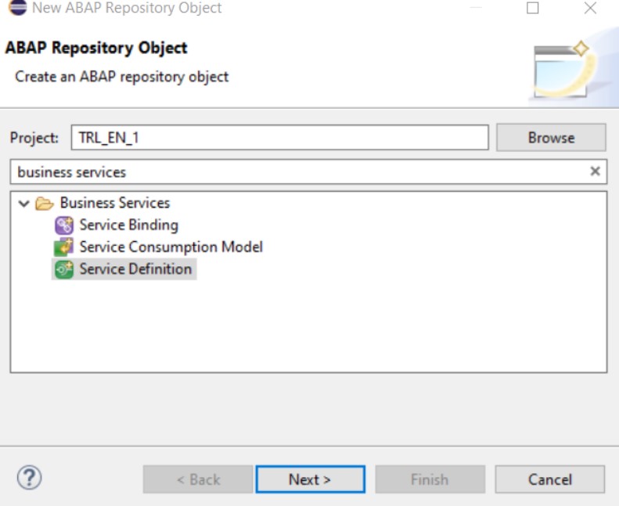Clear the filter text with the X icon
The height and width of the screenshot is (506, 619).
pyautogui.click(x=595, y=172)
